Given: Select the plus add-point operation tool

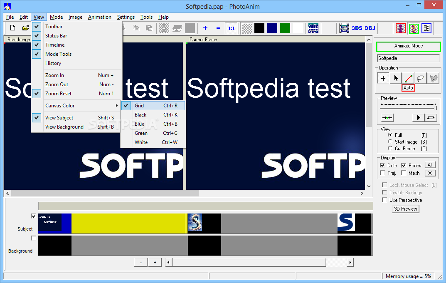Looking at the screenshot, I should 383,78.
